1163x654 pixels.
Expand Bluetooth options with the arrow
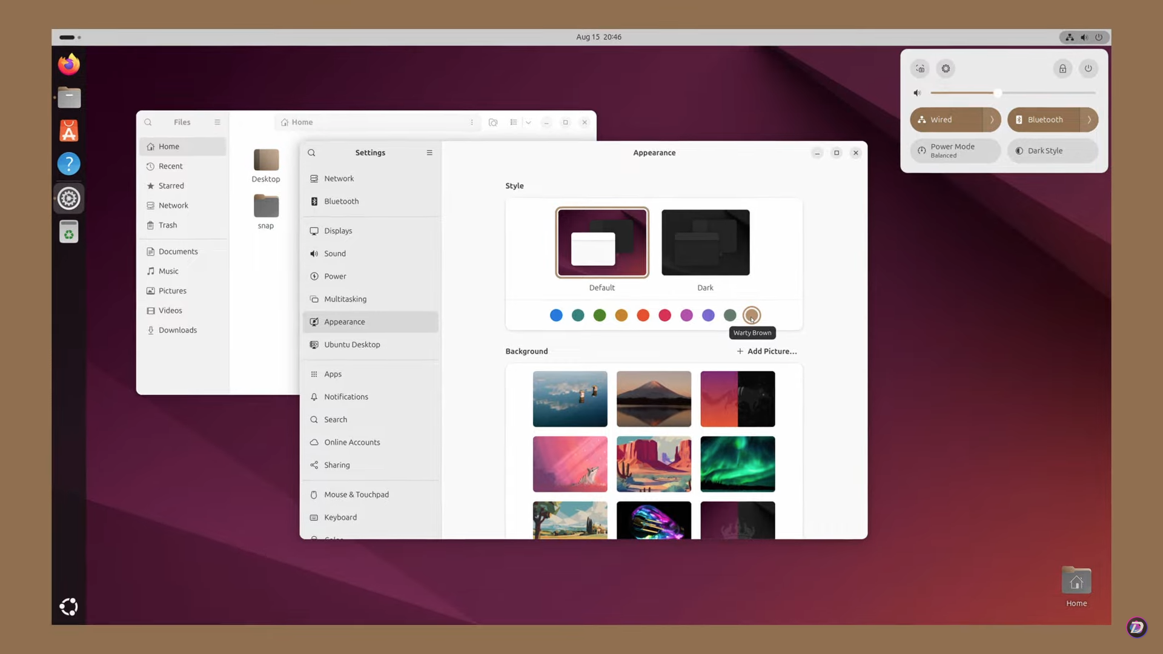pos(1090,119)
